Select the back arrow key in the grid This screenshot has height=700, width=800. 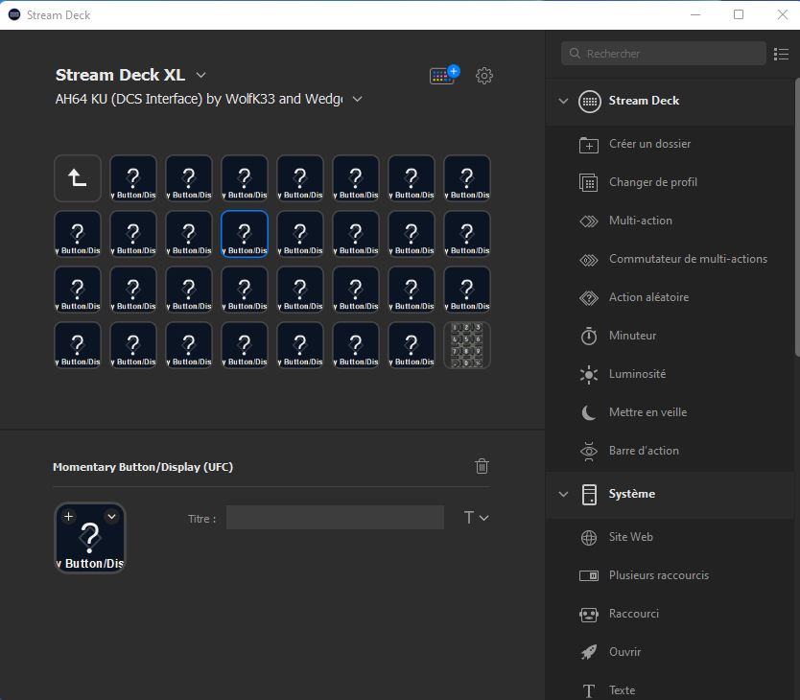point(78,178)
